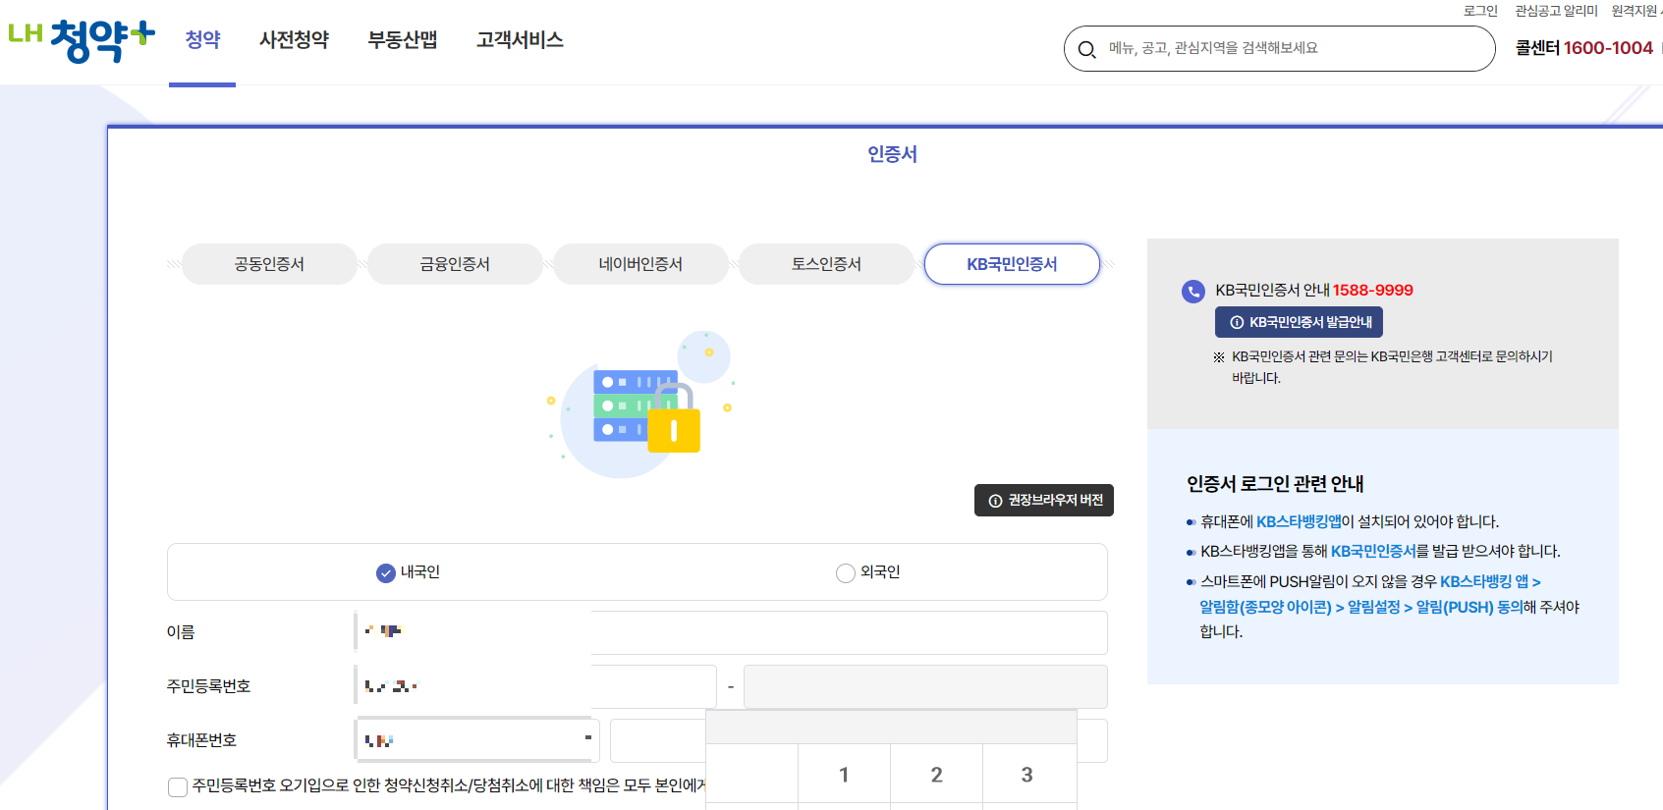Select the 금융인증서 tab
The height and width of the screenshot is (810, 1663).
coord(455,264)
